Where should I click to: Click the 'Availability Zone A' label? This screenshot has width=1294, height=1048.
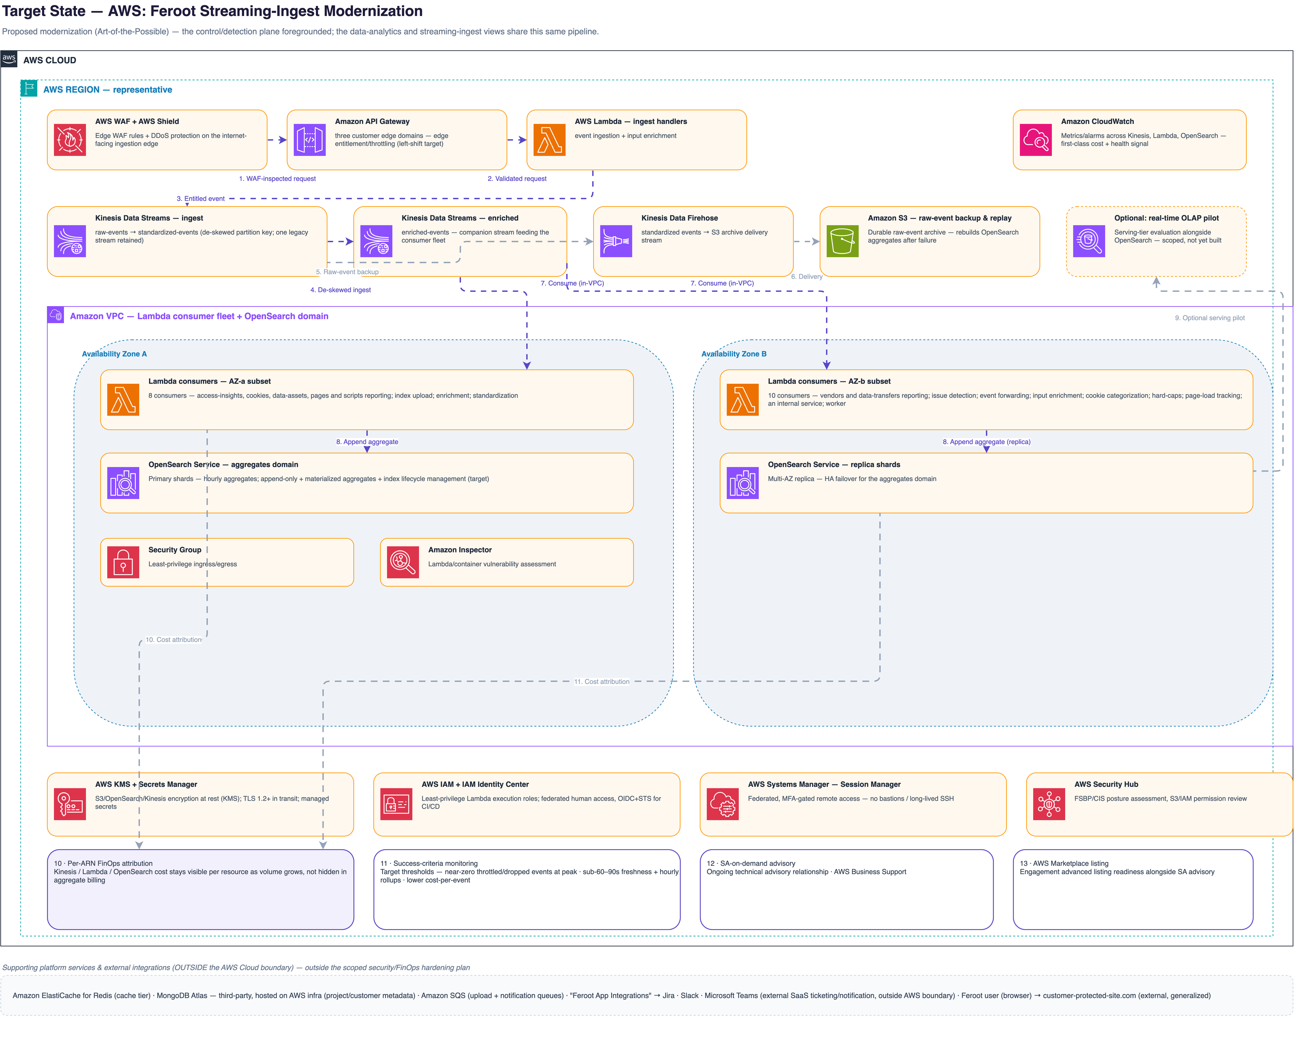114,354
